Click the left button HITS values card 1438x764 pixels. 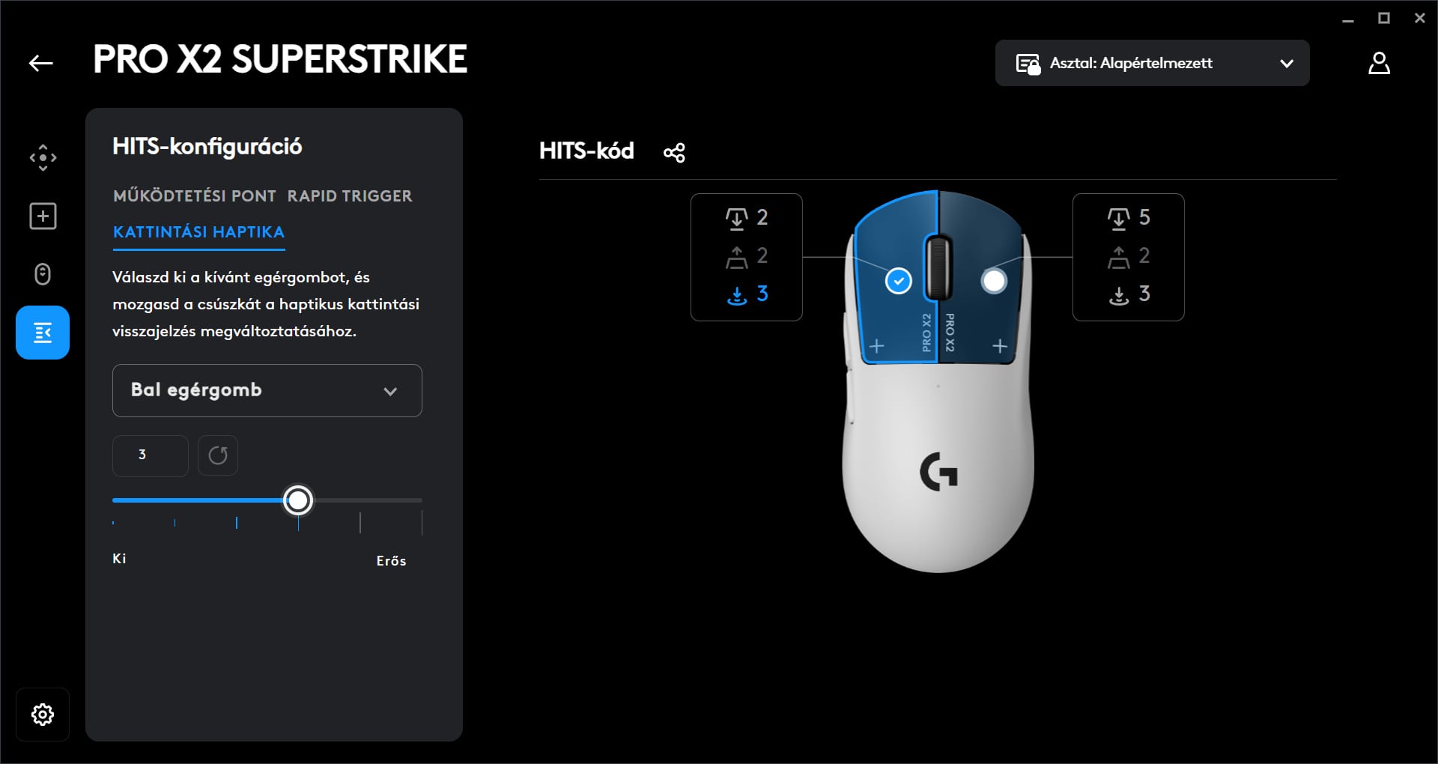746,257
